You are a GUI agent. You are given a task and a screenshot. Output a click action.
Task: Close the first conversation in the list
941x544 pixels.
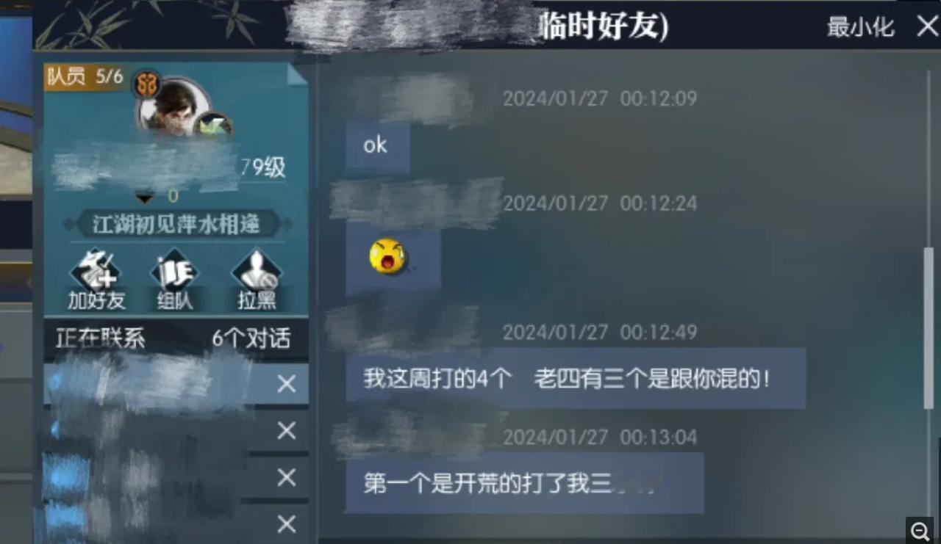pos(286,384)
